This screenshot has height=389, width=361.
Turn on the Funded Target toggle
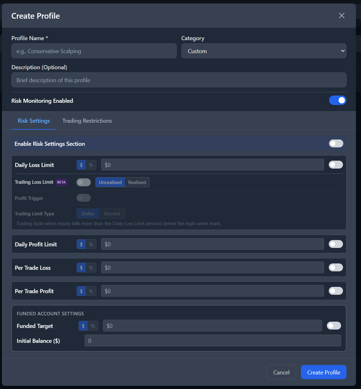(x=334, y=325)
